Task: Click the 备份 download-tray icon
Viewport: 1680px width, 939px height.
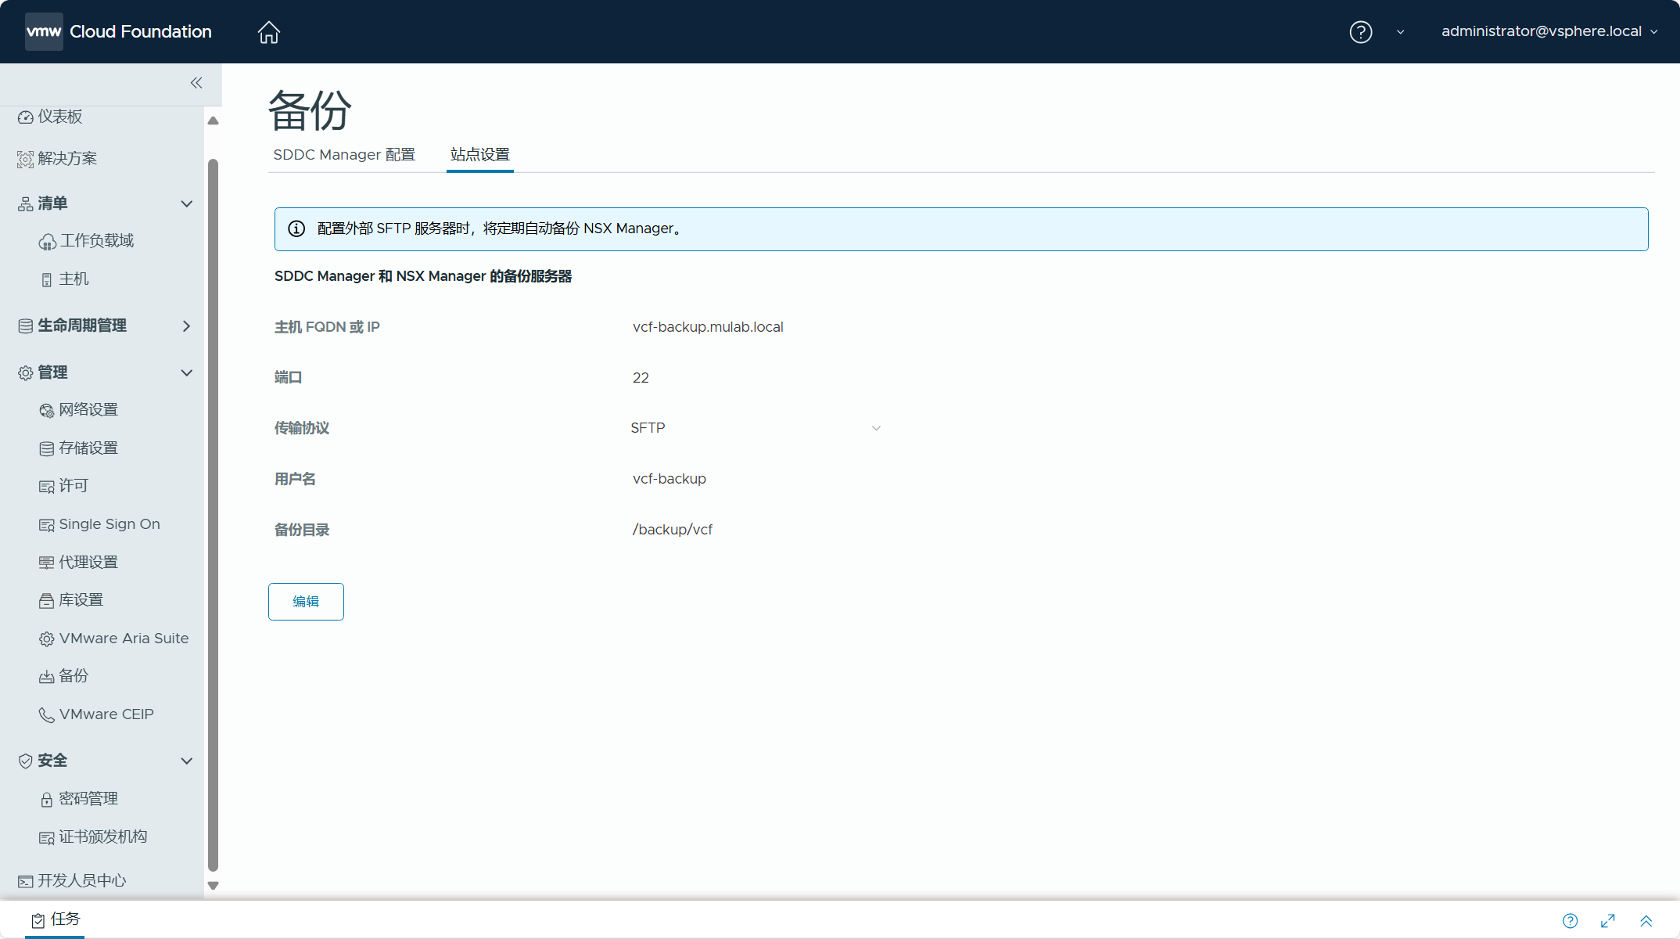Action: pyautogui.click(x=47, y=677)
